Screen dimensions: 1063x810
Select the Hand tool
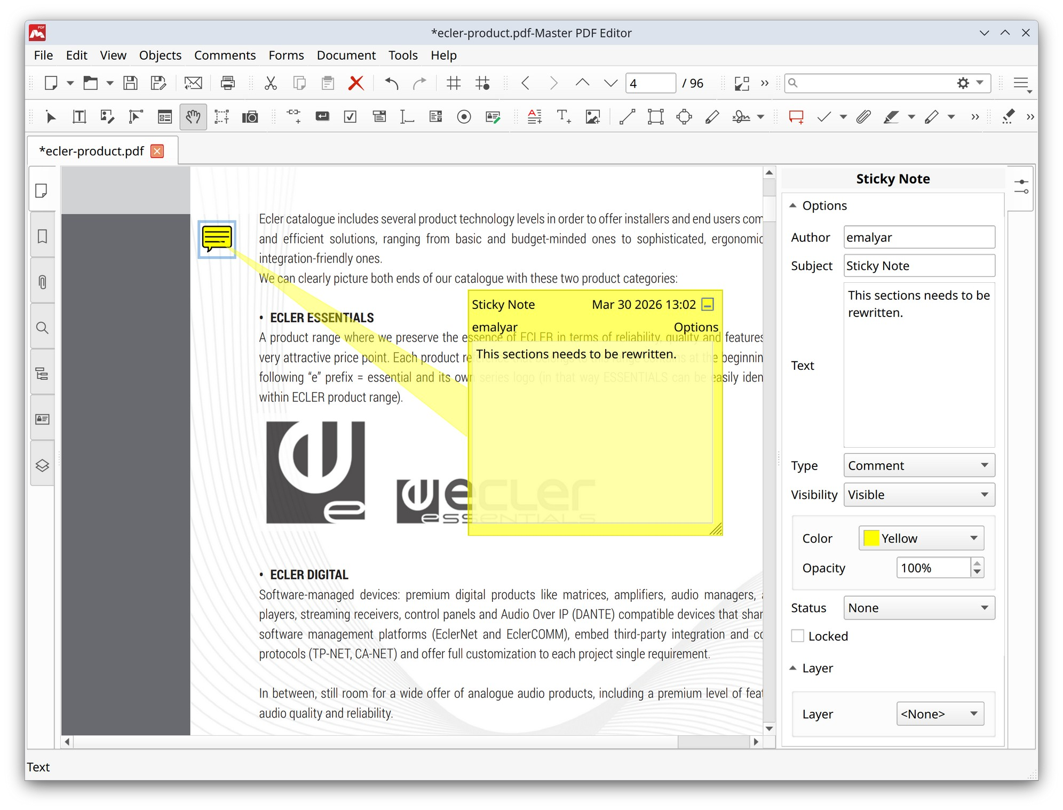pos(193,117)
